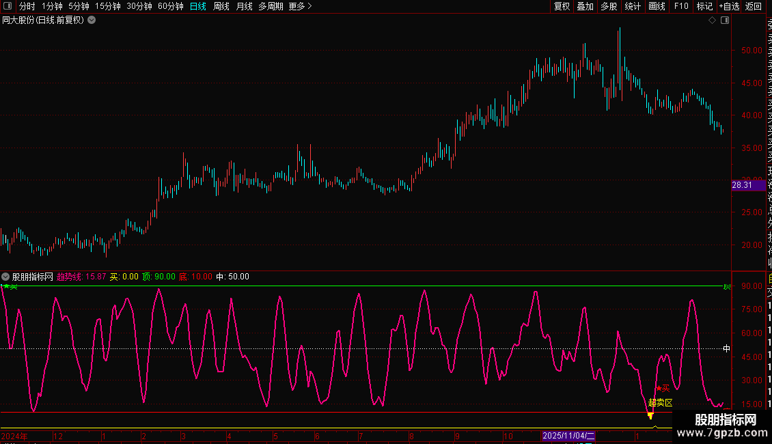
Task: Select the 分时 intraday view
Action: [27, 6]
